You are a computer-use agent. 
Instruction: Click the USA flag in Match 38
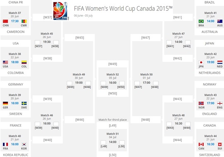coord(5,62)
